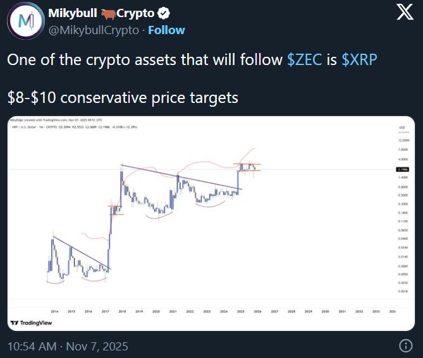Open the $XRP cashtag link
423x358 pixels.
click(360, 60)
